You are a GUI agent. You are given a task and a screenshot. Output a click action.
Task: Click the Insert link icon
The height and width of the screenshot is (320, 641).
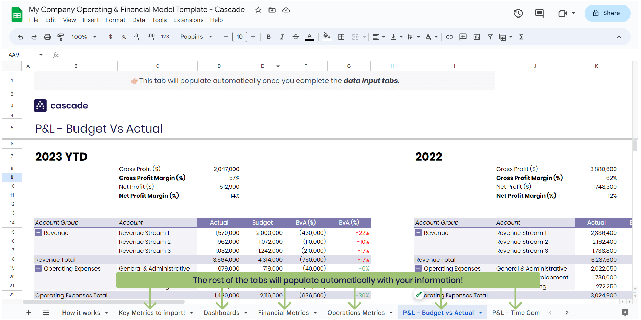coord(449,37)
